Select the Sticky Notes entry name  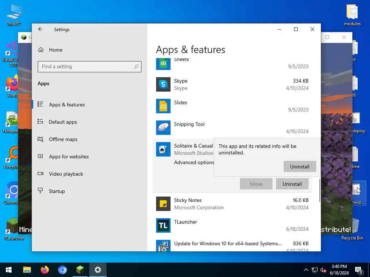point(188,200)
